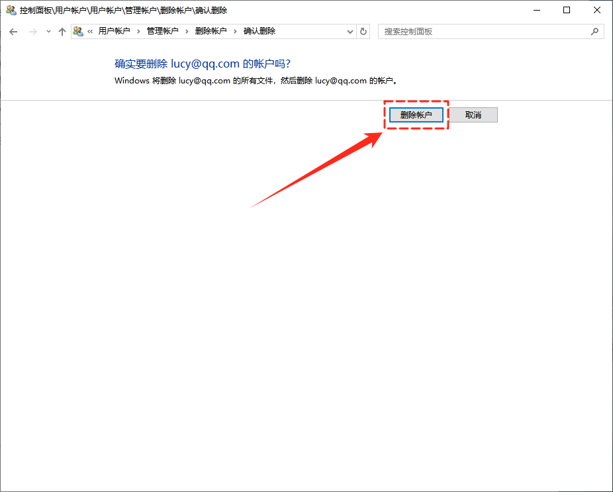Click the magnifier search icon
Viewport: 613px width, 492px height.
coord(594,32)
